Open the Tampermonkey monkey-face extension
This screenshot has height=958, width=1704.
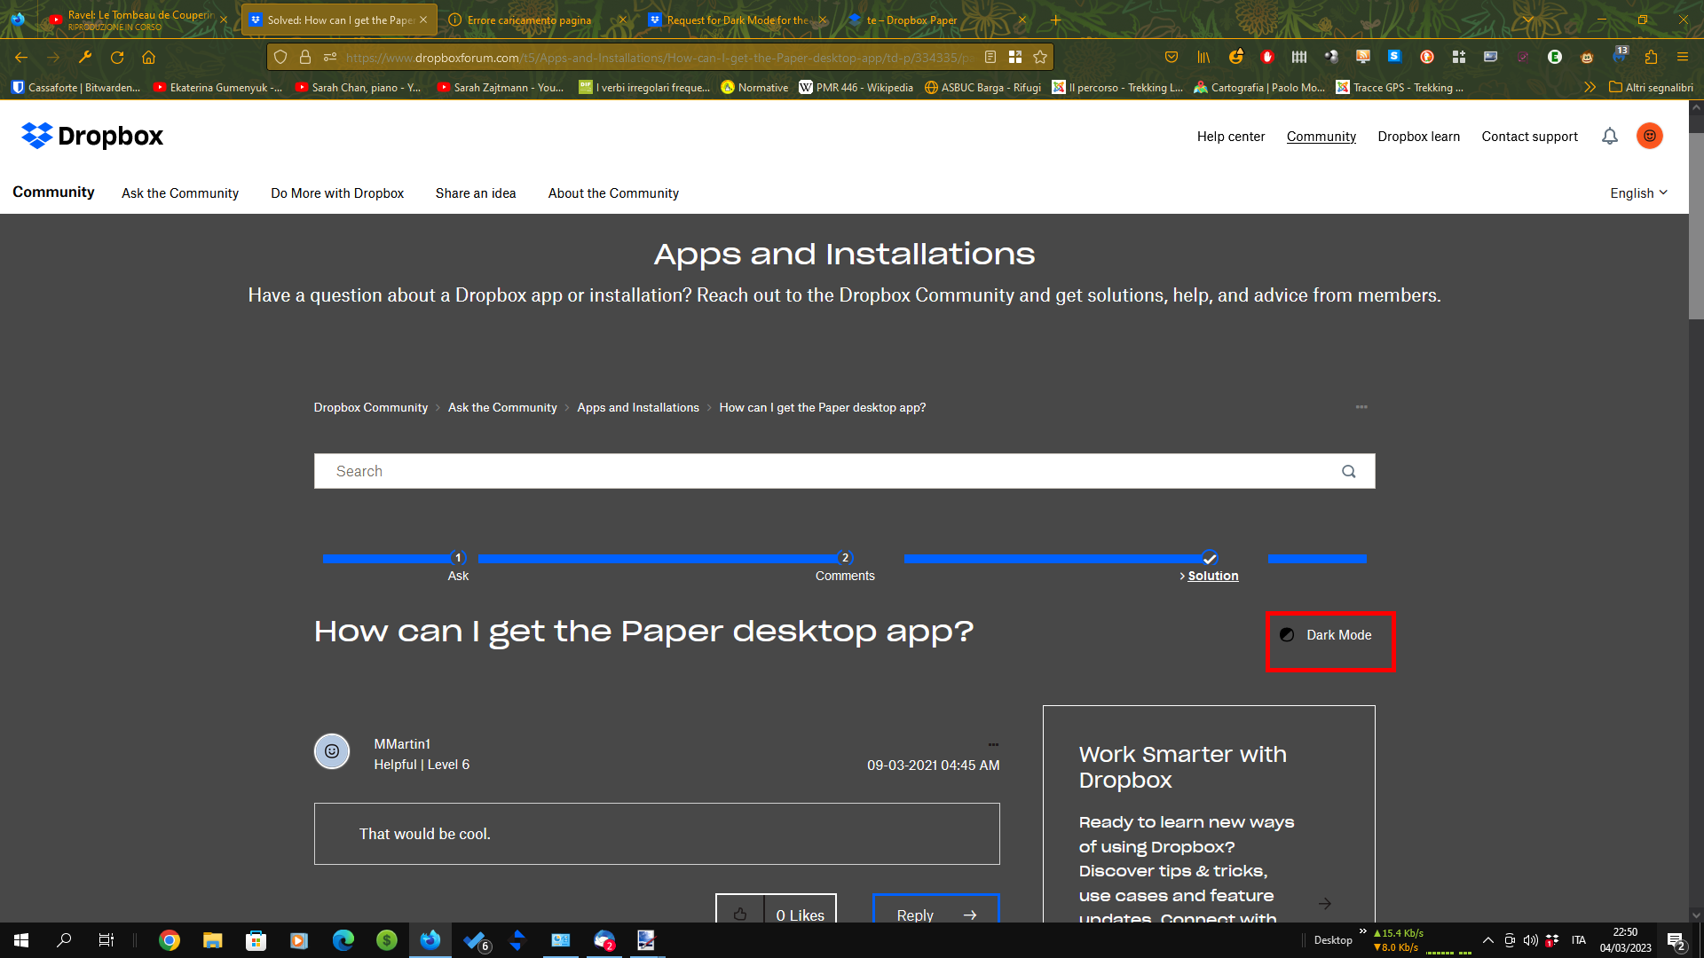pos(1587,58)
